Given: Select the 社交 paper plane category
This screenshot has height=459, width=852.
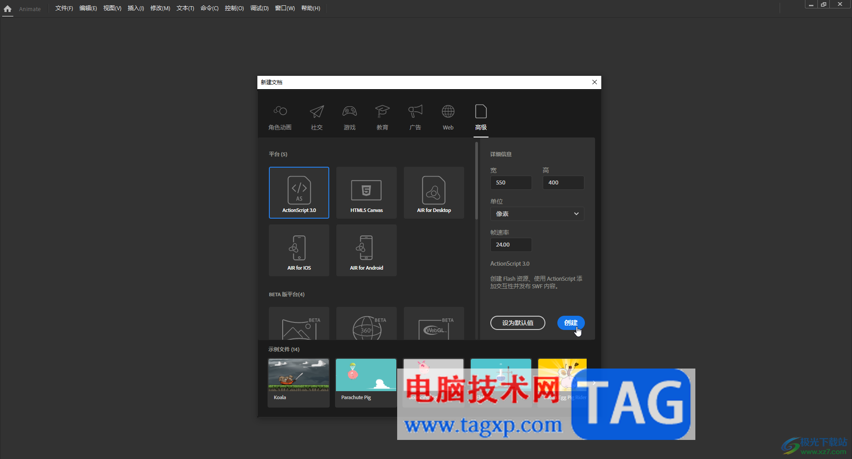Looking at the screenshot, I should (x=317, y=117).
